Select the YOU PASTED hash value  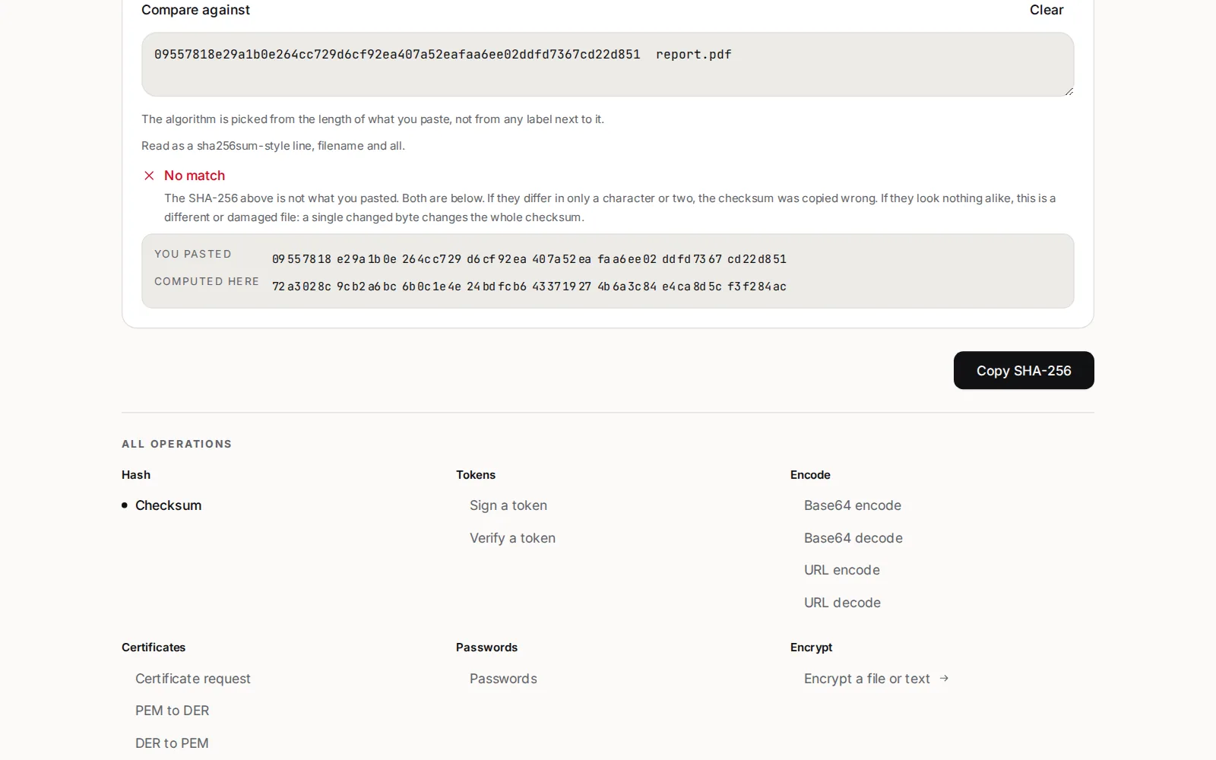[529, 259]
